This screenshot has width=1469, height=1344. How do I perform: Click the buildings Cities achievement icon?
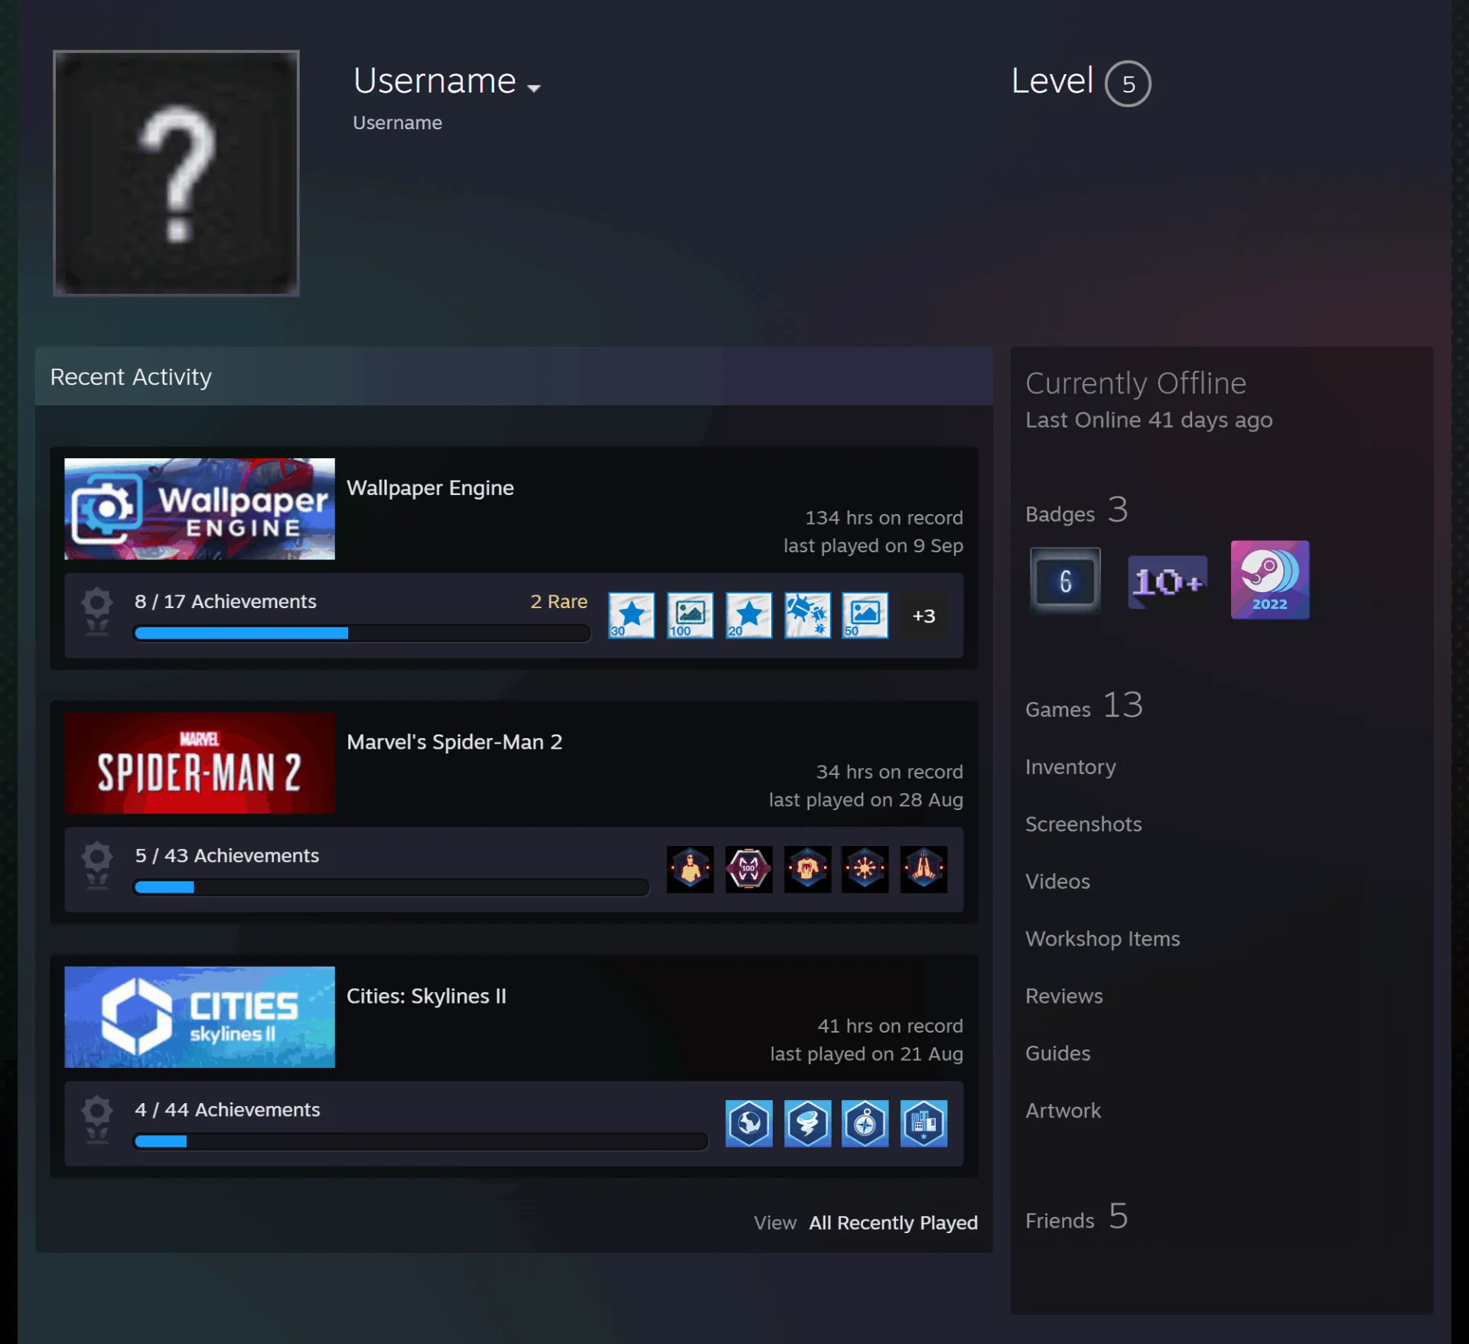point(923,1123)
